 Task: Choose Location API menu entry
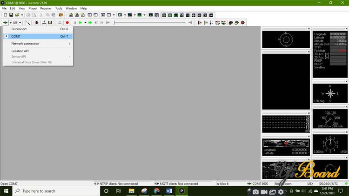38,51
